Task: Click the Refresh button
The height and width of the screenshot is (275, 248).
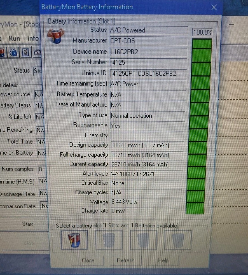Action: pyautogui.click(x=126, y=260)
